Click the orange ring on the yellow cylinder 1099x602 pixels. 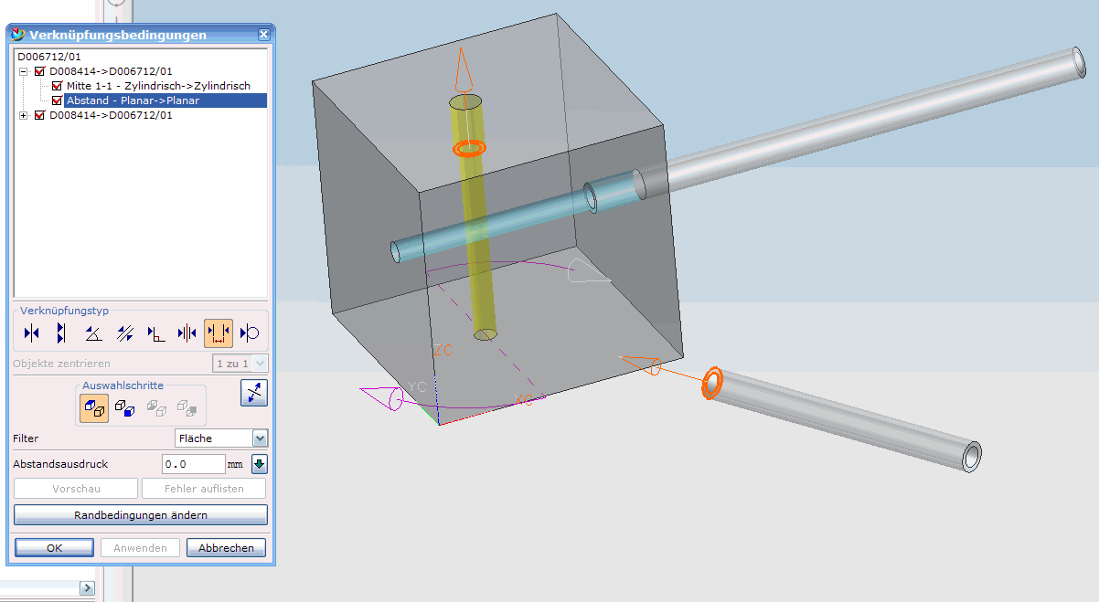click(x=469, y=148)
